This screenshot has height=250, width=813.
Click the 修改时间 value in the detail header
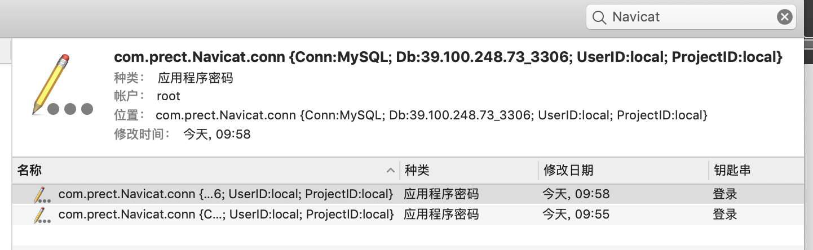tap(217, 135)
